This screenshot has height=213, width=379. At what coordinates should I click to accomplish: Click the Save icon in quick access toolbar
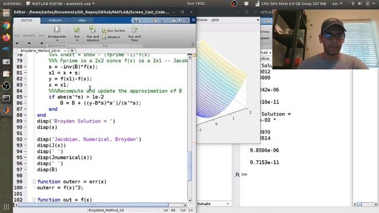[x=136, y=21]
